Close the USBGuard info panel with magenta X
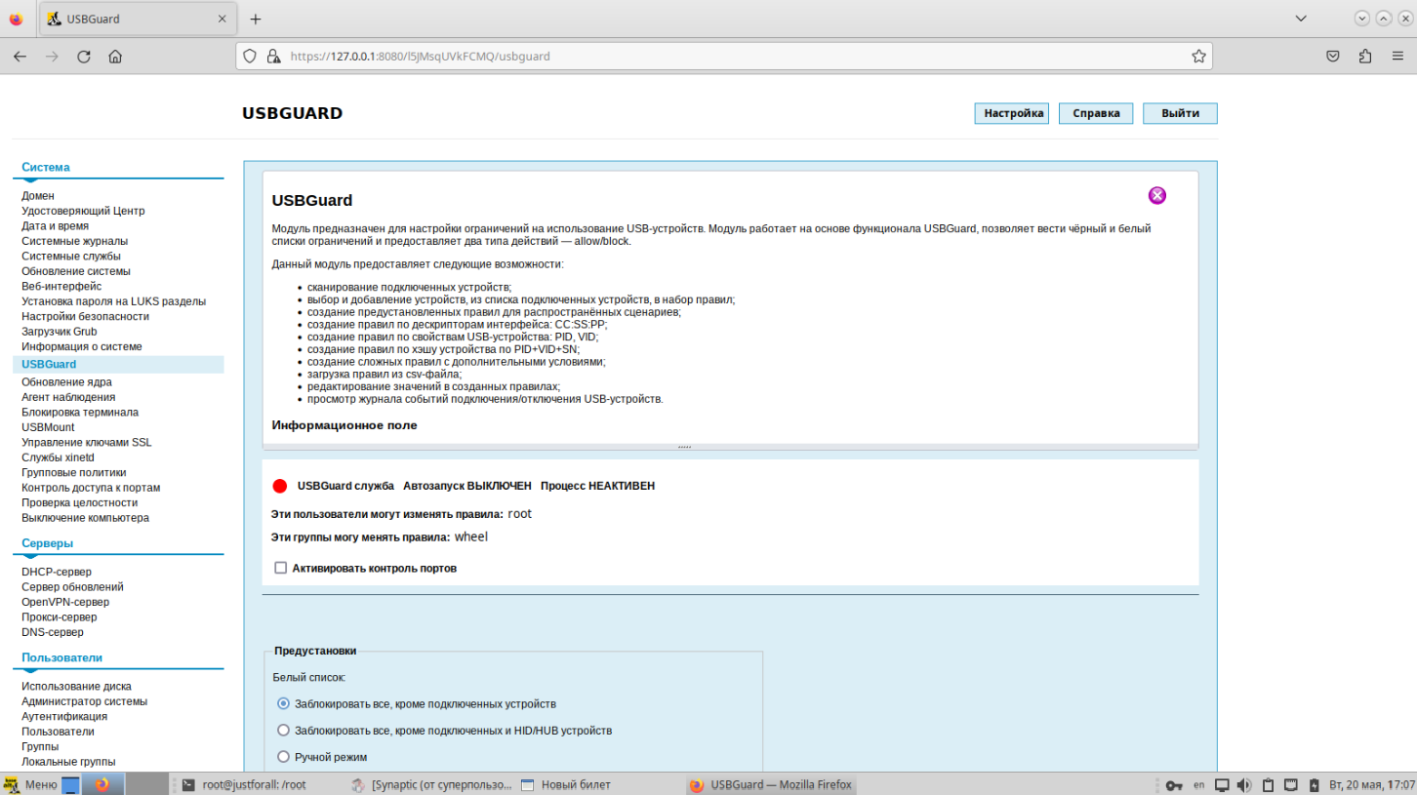Image resolution: width=1417 pixels, height=795 pixels. click(x=1156, y=195)
